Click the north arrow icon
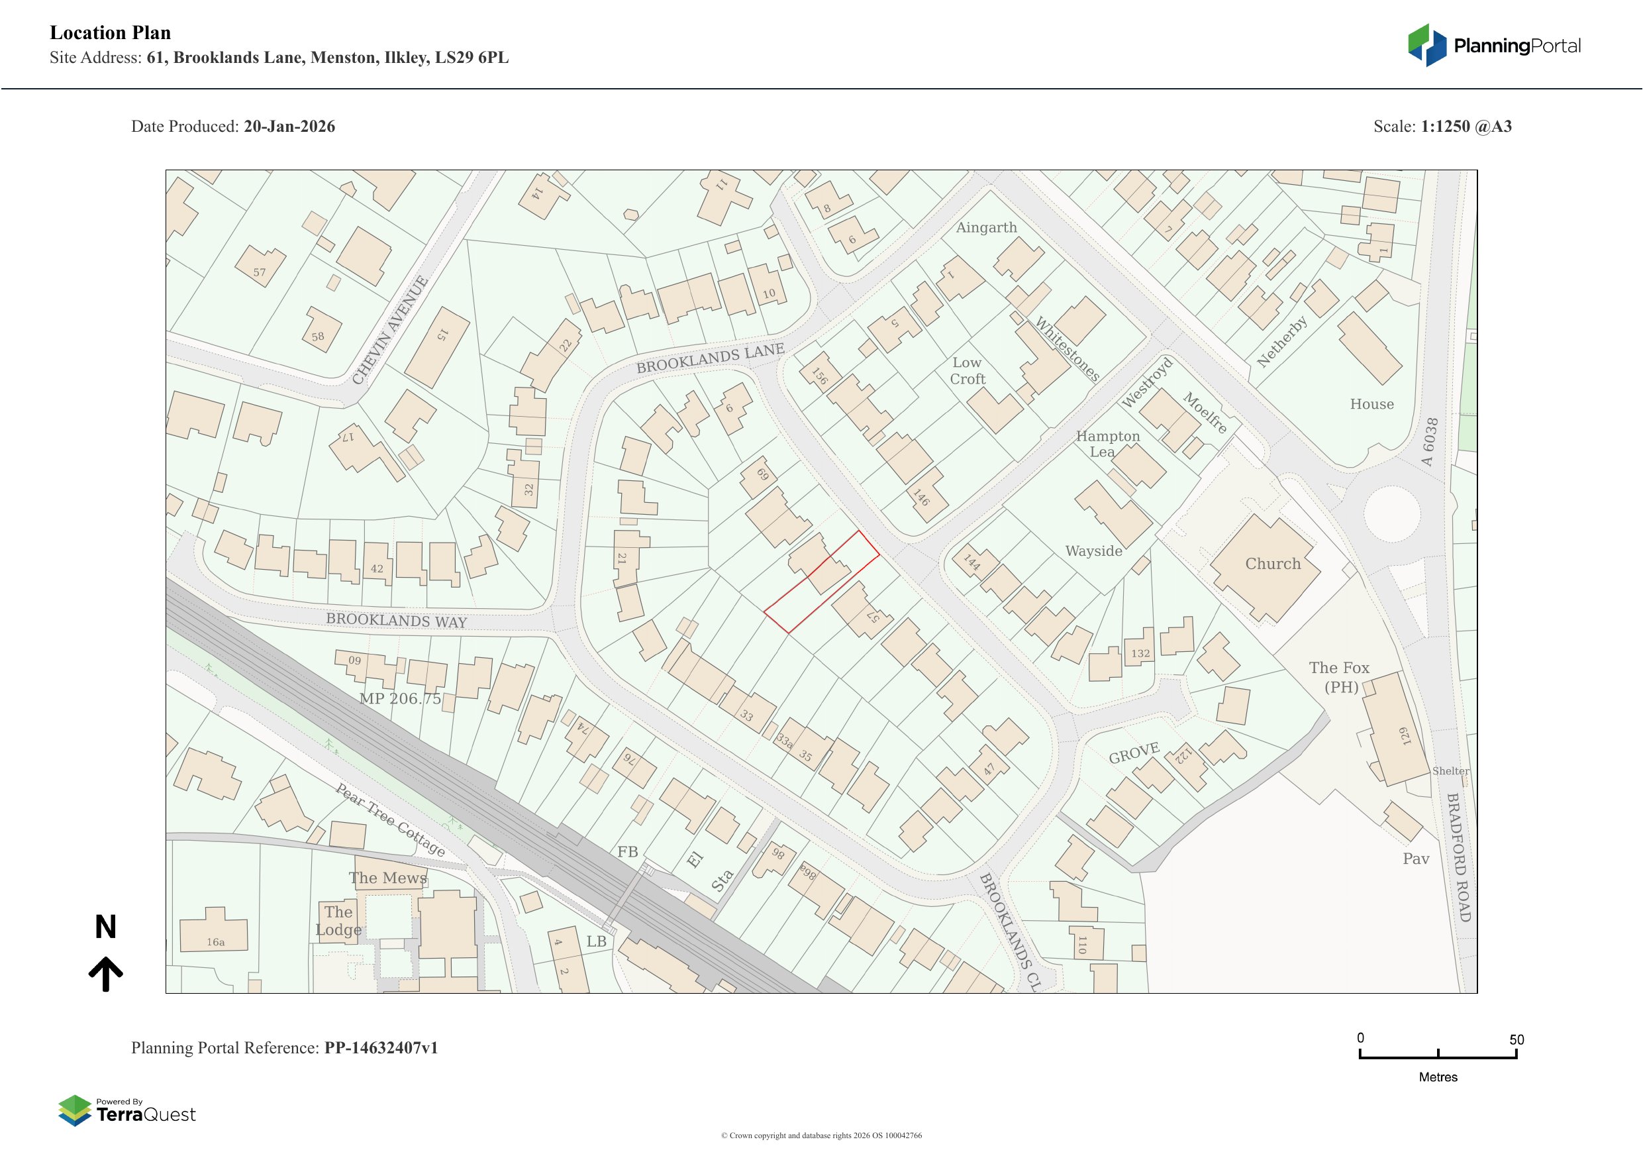Viewport: 1643px width, 1162px height. (106, 974)
